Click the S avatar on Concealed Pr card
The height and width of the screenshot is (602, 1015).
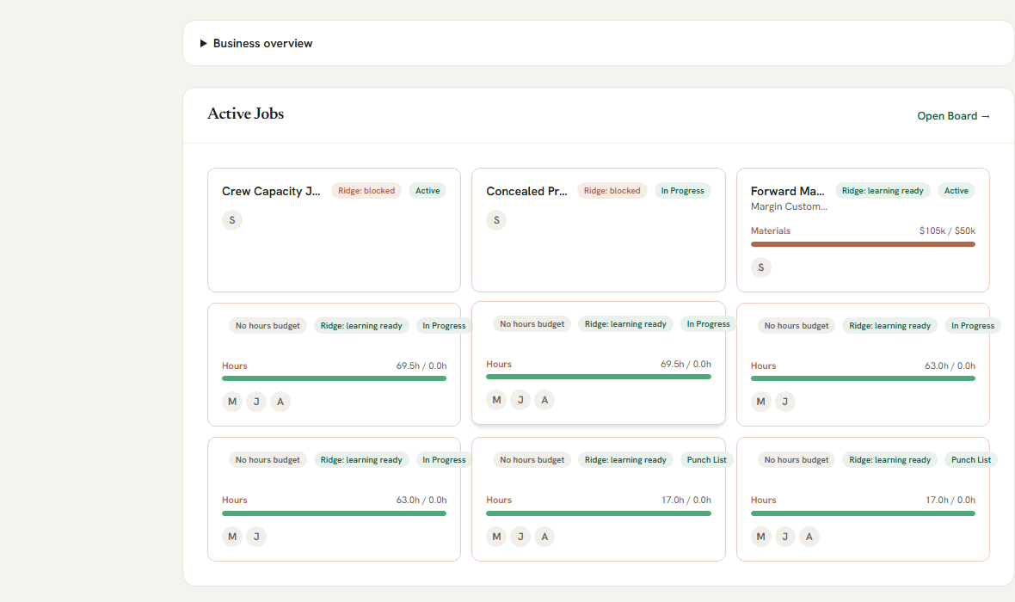coord(496,220)
